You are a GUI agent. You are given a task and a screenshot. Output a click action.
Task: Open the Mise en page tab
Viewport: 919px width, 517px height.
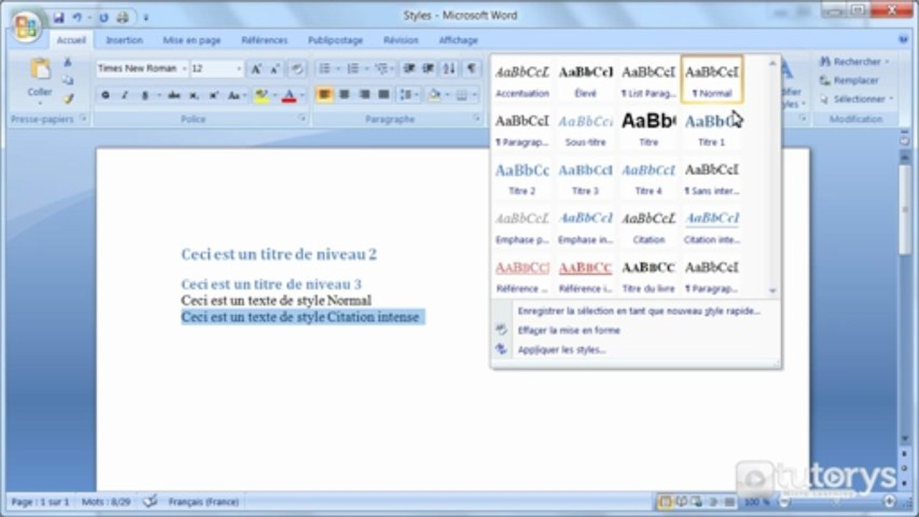coord(192,41)
